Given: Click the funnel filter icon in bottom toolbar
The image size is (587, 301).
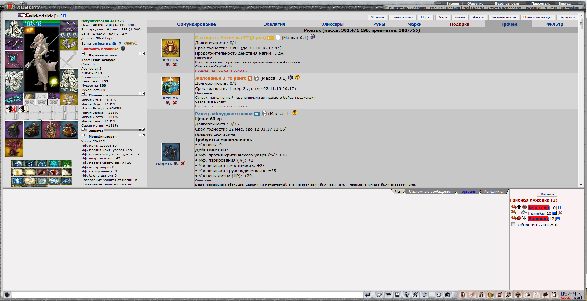Looking at the screenshot, I should click(388, 295).
